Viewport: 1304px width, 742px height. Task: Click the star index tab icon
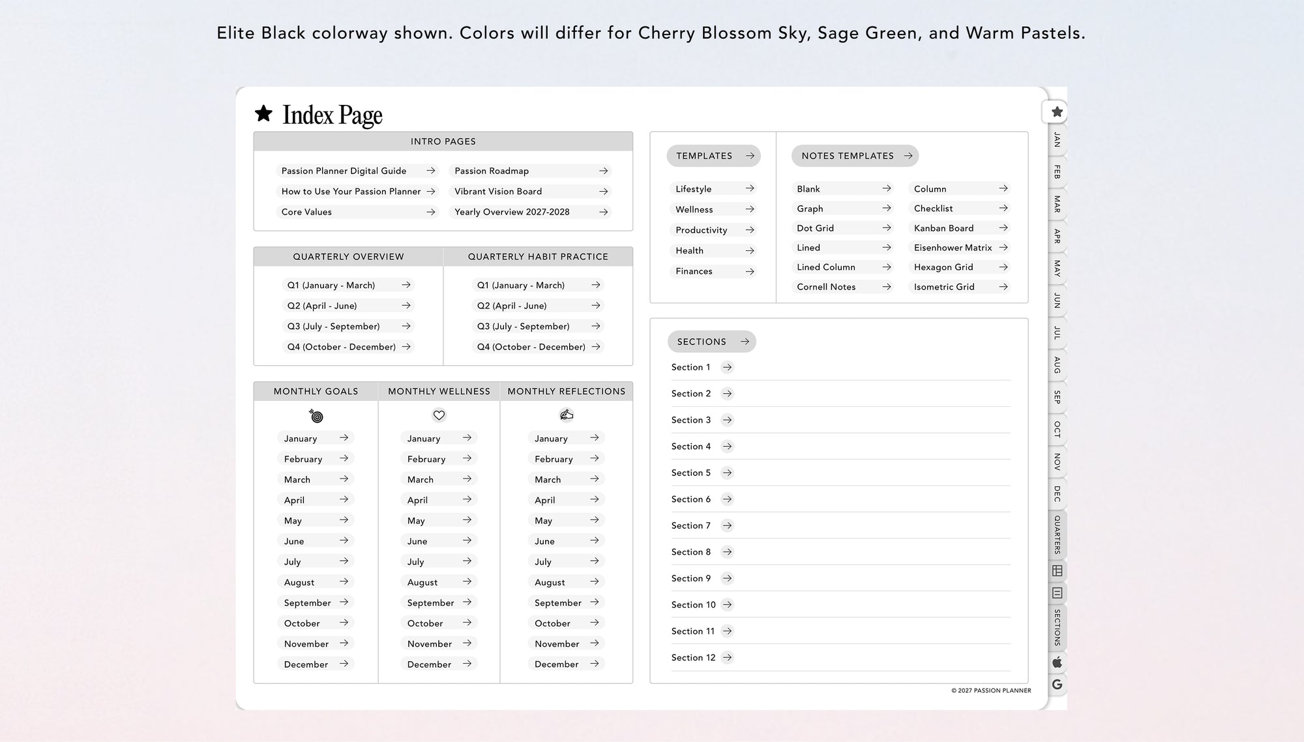tap(1057, 112)
